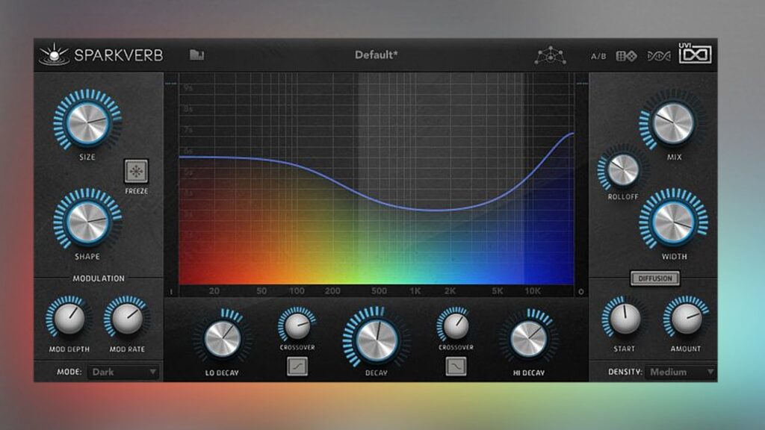The width and height of the screenshot is (765, 430).
Task: Toggle the Freeze snowflake button
Action: 136,171
